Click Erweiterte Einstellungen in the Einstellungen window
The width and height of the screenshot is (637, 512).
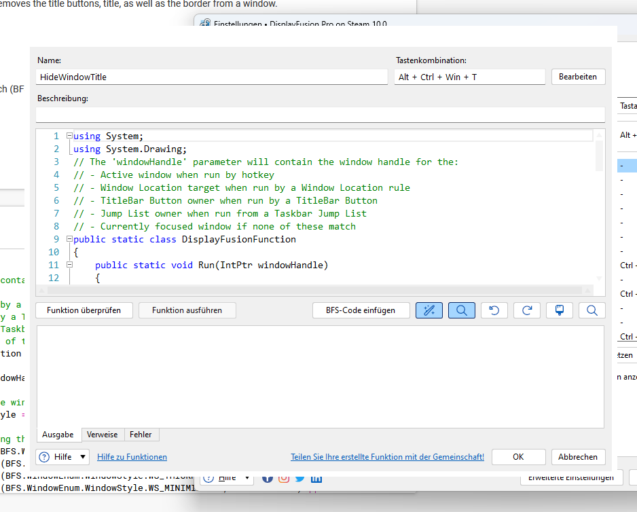[x=571, y=478]
